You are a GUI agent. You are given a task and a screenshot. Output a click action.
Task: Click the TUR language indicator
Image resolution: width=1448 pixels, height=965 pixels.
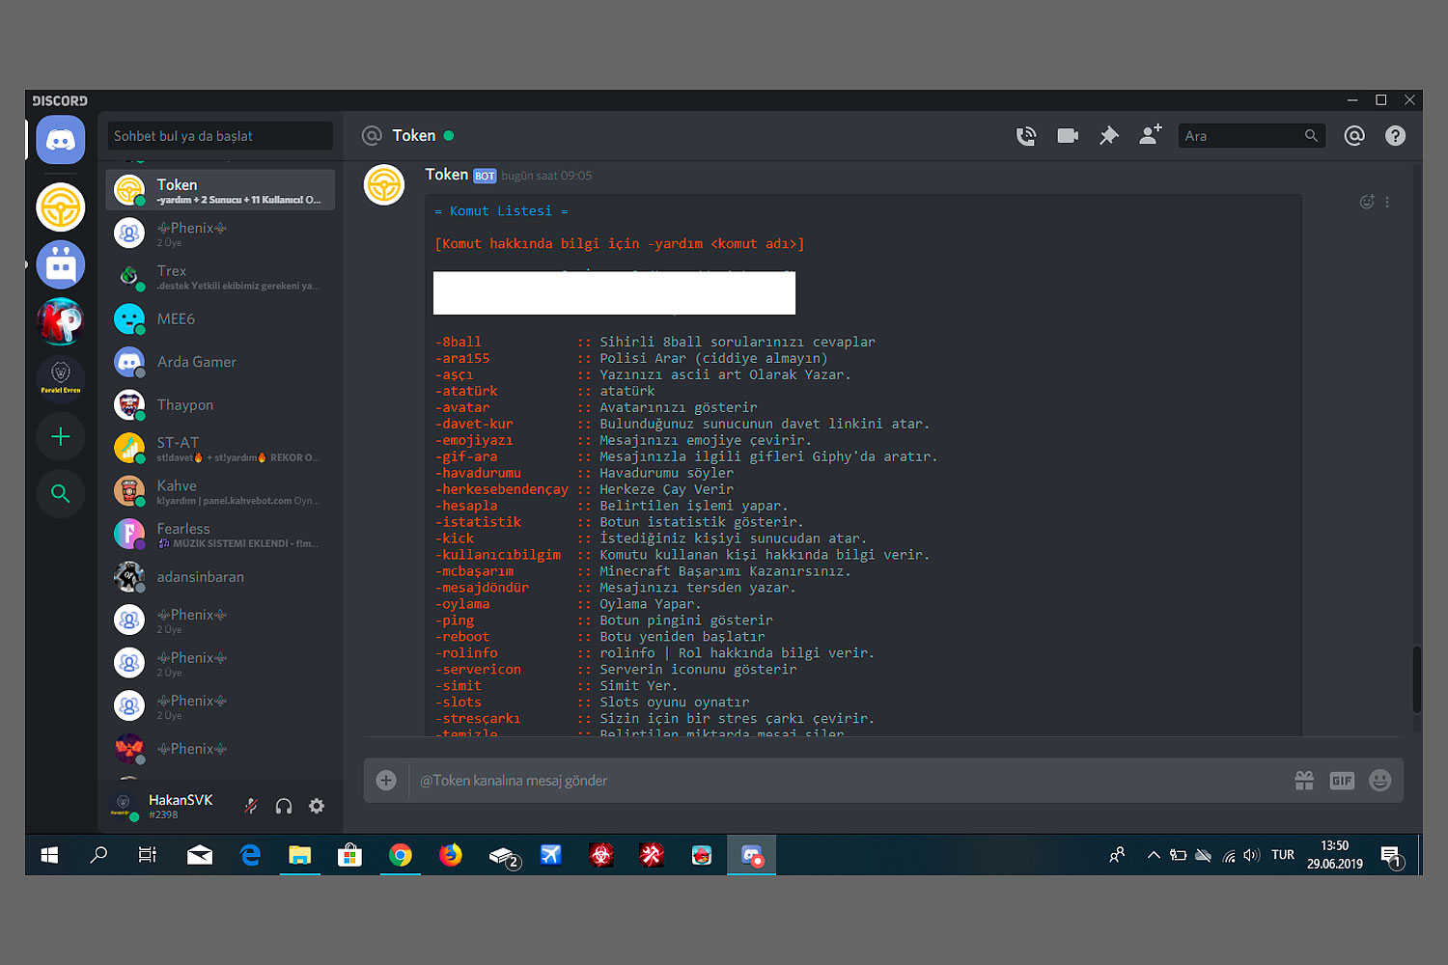pyautogui.click(x=1283, y=855)
